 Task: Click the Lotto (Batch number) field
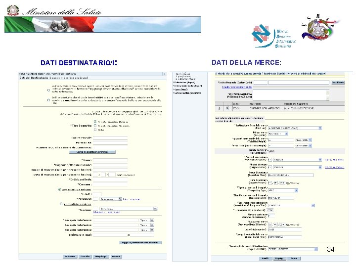[285, 229]
